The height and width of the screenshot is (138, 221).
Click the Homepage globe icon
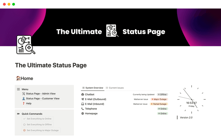[x=83, y=114]
